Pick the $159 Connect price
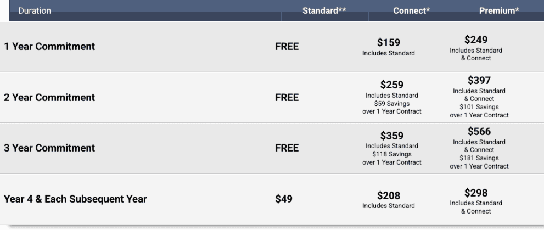Screen dimensions: 544x230 click(389, 42)
